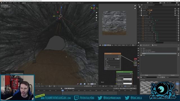Open the node editor type selector icon
The image size is (180, 101).
[100, 86]
